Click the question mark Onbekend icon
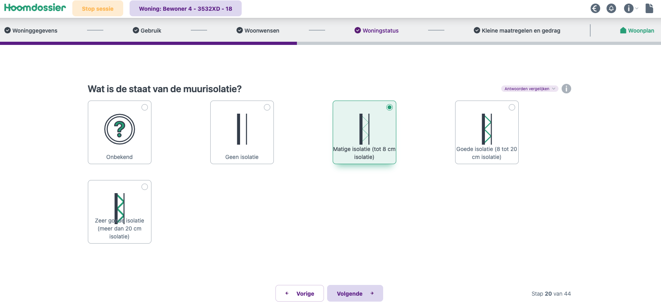Viewport: 661px width, 306px height. pyautogui.click(x=120, y=129)
